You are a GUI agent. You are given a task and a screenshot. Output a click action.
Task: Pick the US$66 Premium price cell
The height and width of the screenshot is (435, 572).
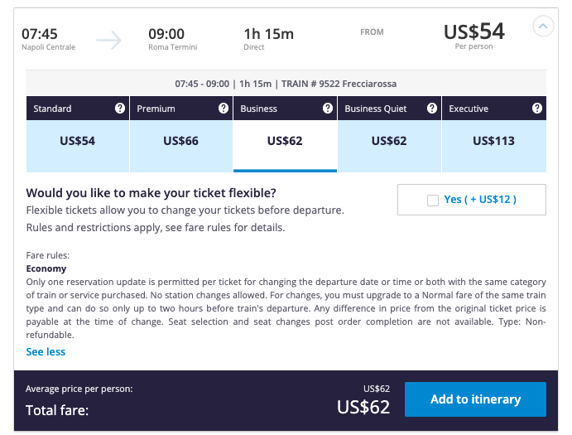[180, 141]
